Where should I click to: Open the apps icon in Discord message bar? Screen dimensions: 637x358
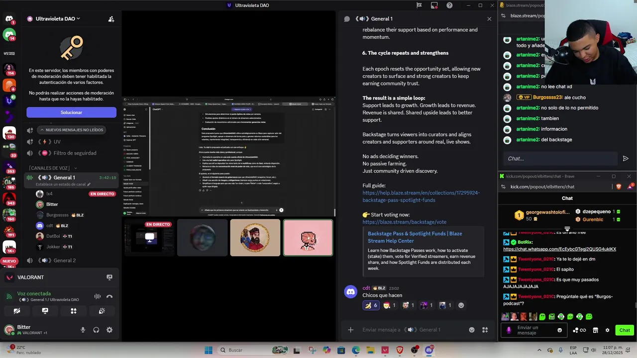pyautogui.click(x=485, y=330)
